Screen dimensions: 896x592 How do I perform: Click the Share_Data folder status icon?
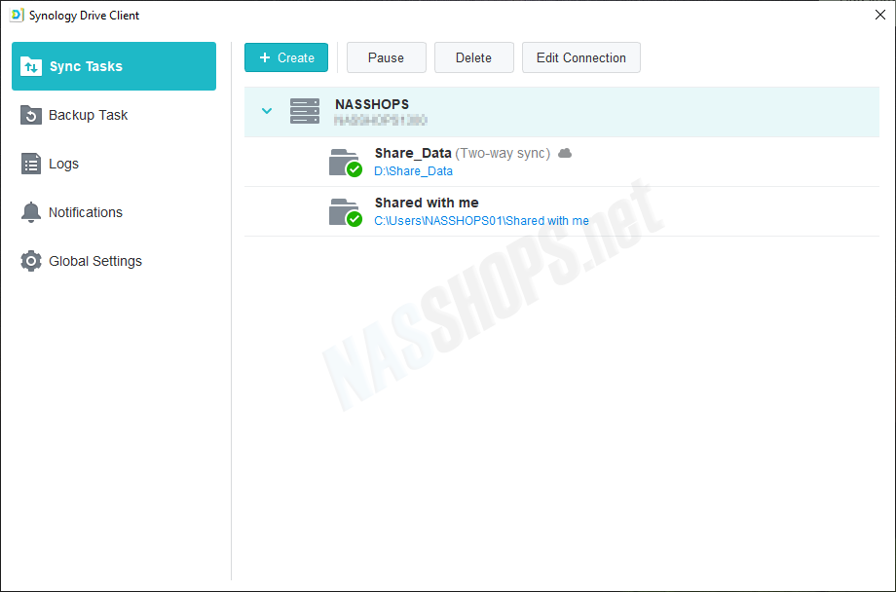(x=345, y=163)
